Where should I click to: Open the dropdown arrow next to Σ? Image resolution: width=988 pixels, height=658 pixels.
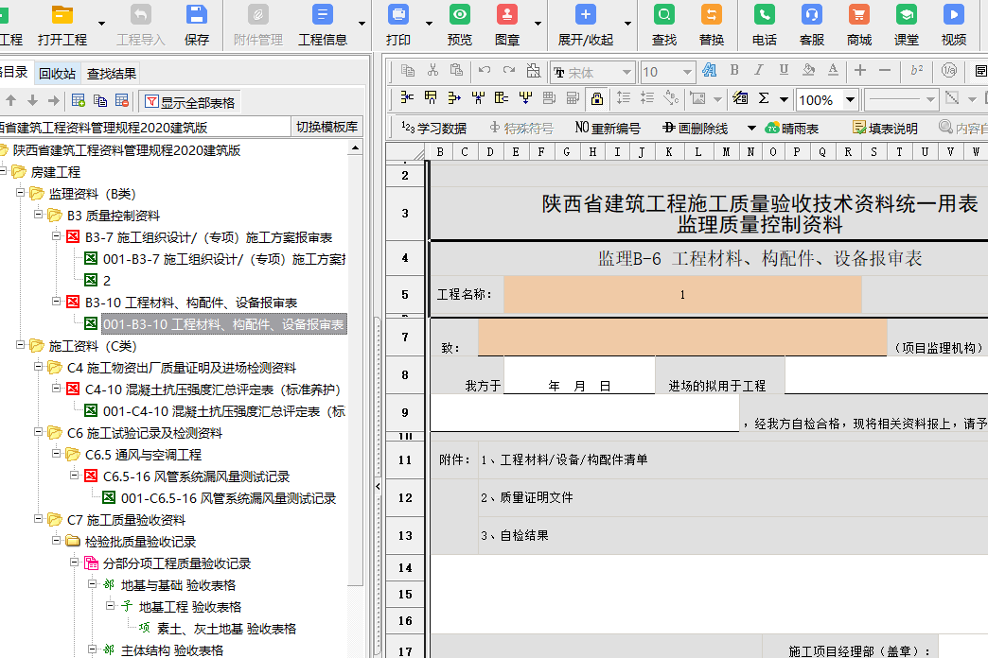(x=784, y=99)
